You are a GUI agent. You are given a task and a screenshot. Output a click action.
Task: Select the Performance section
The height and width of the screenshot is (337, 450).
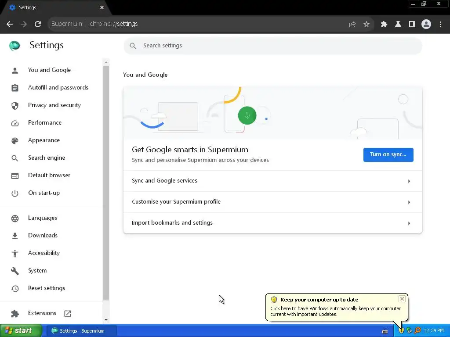tap(45, 123)
